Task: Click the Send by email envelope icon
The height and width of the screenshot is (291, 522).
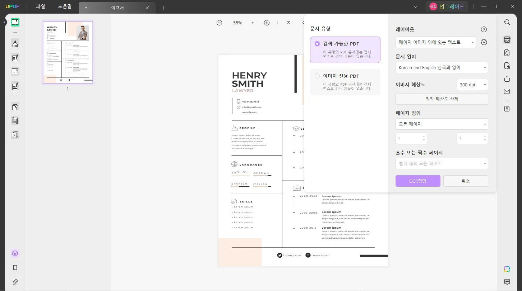Action: point(507,91)
